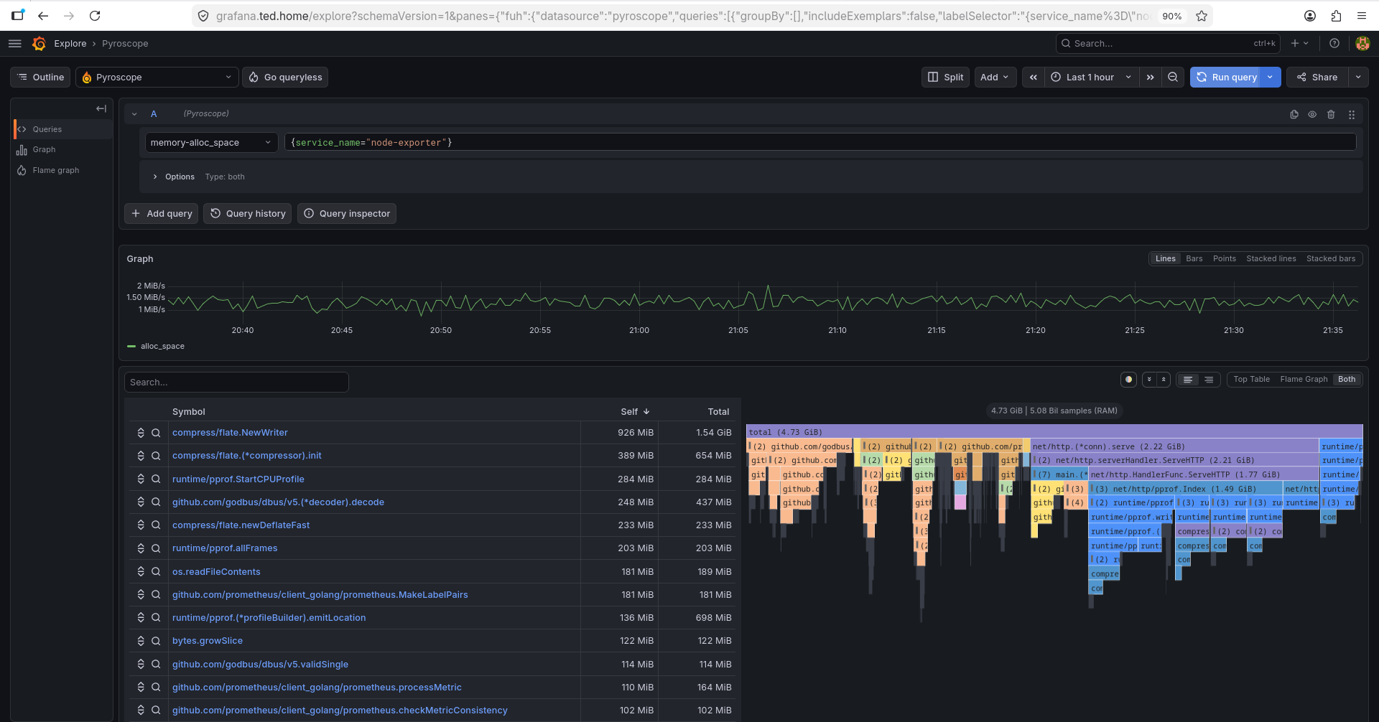This screenshot has width=1379, height=722.
Task: Bookmark this page with the star icon
Action: tap(1202, 16)
